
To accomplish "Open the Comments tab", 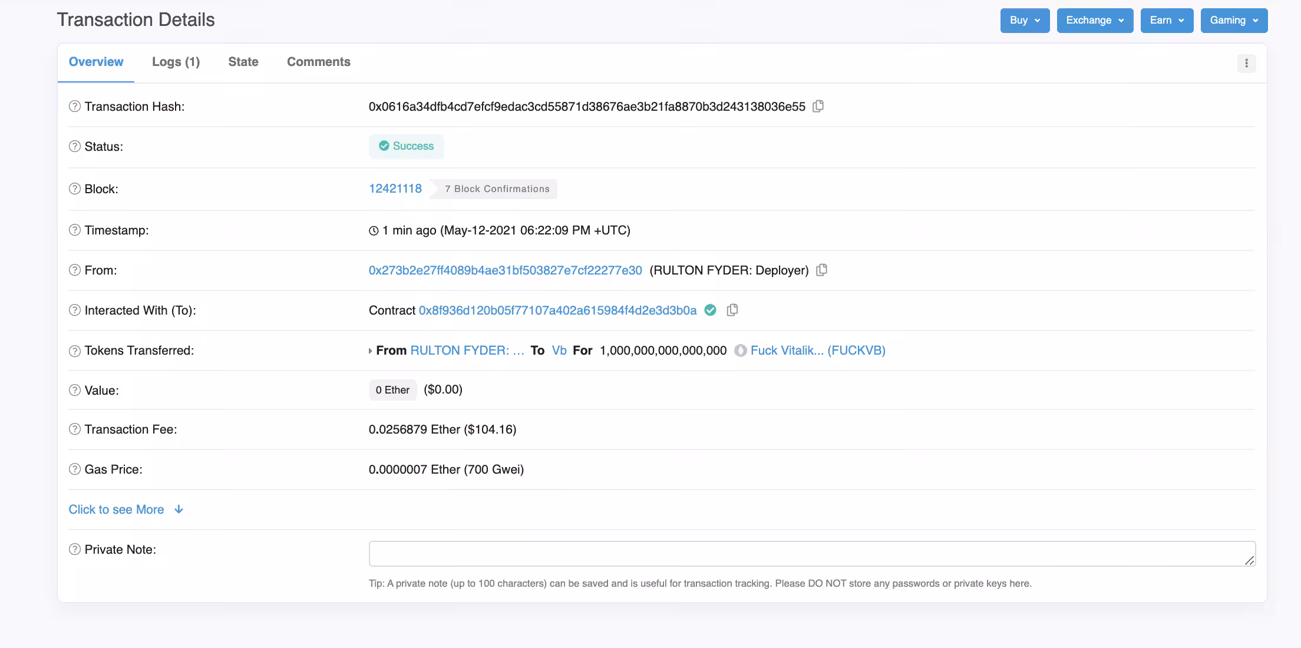I will click(x=319, y=62).
